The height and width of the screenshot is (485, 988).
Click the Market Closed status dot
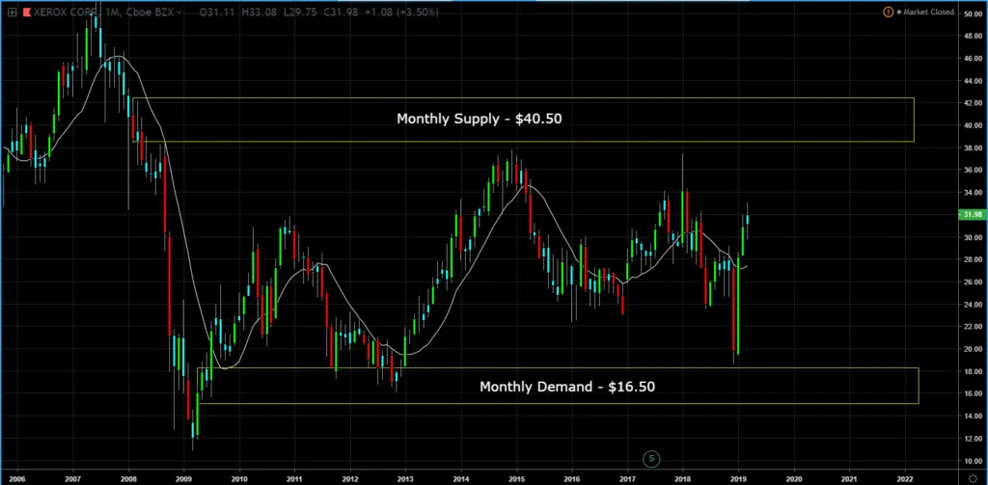(x=897, y=13)
